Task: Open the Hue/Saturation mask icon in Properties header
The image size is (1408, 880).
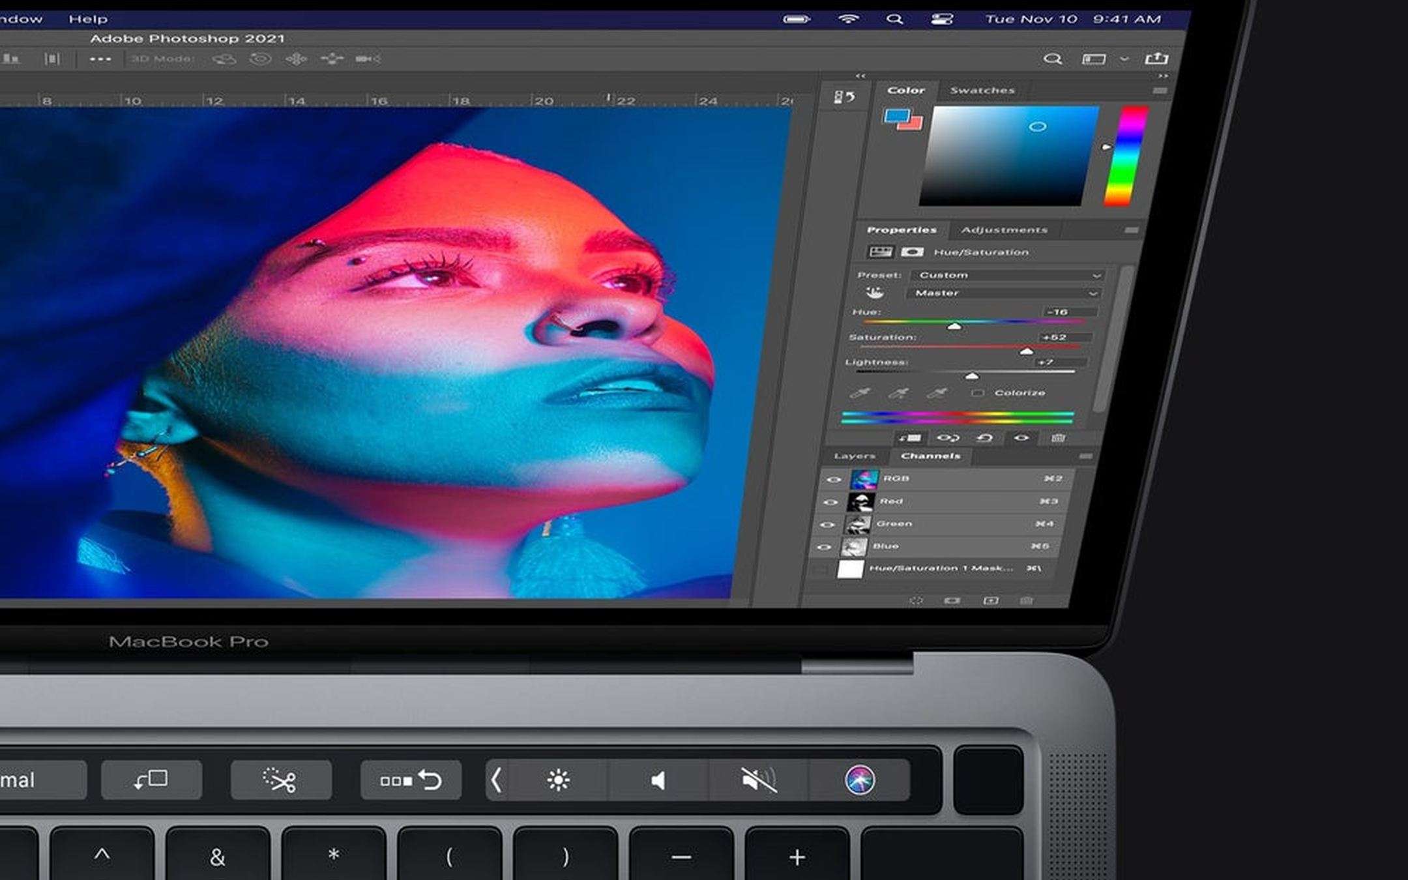Action: (x=913, y=252)
